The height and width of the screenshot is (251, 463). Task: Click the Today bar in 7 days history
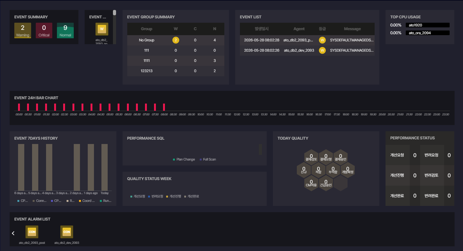point(105,167)
